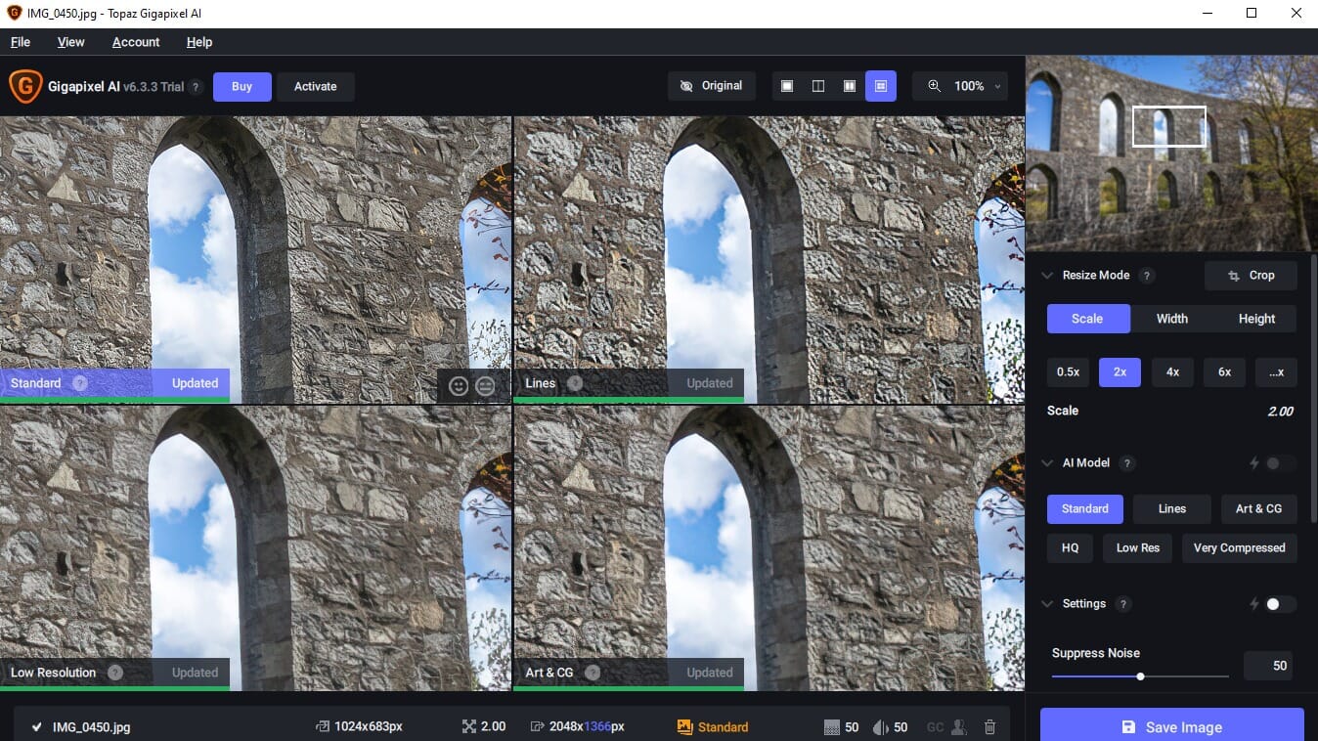Adjust the Suppress Noise slider
Screen dimensions: 1318x741
[x=1138, y=675]
